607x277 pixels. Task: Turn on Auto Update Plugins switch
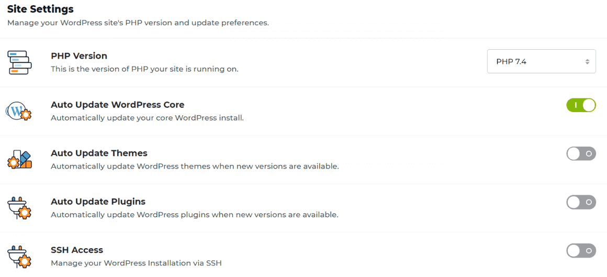click(581, 202)
